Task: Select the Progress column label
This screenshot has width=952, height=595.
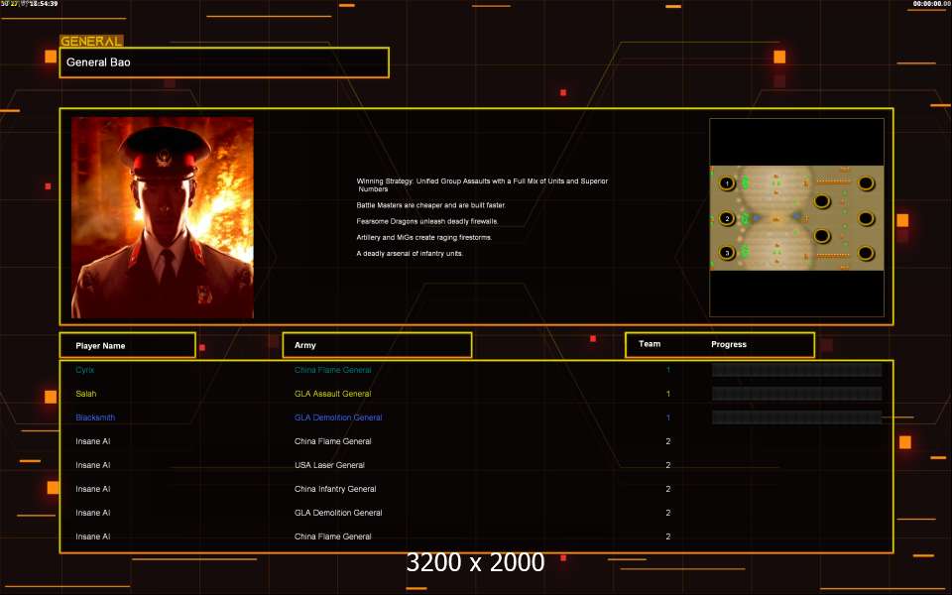Action: point(729,344)
